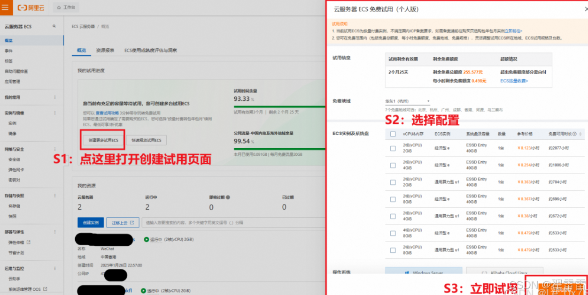Check the 2核 8GiB 经济型 e row
Viewport: 588px width, 295px height.
[393, 199]
